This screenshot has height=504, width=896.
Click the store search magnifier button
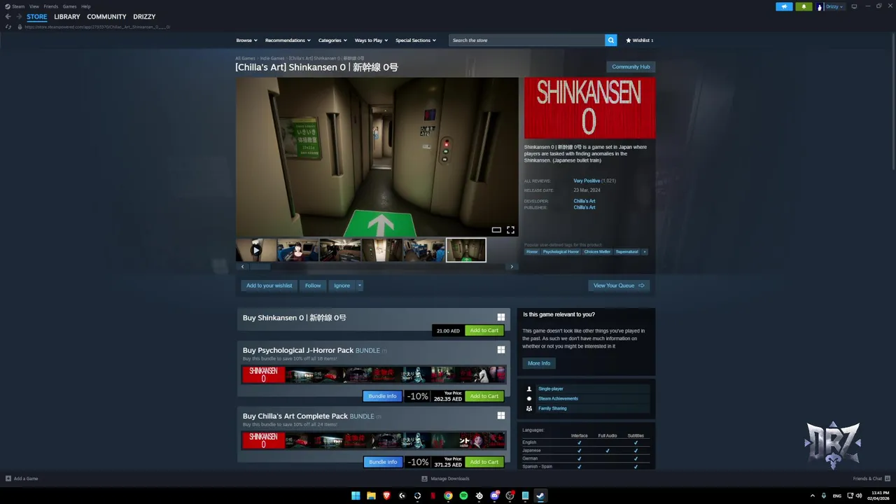(611, 40)
